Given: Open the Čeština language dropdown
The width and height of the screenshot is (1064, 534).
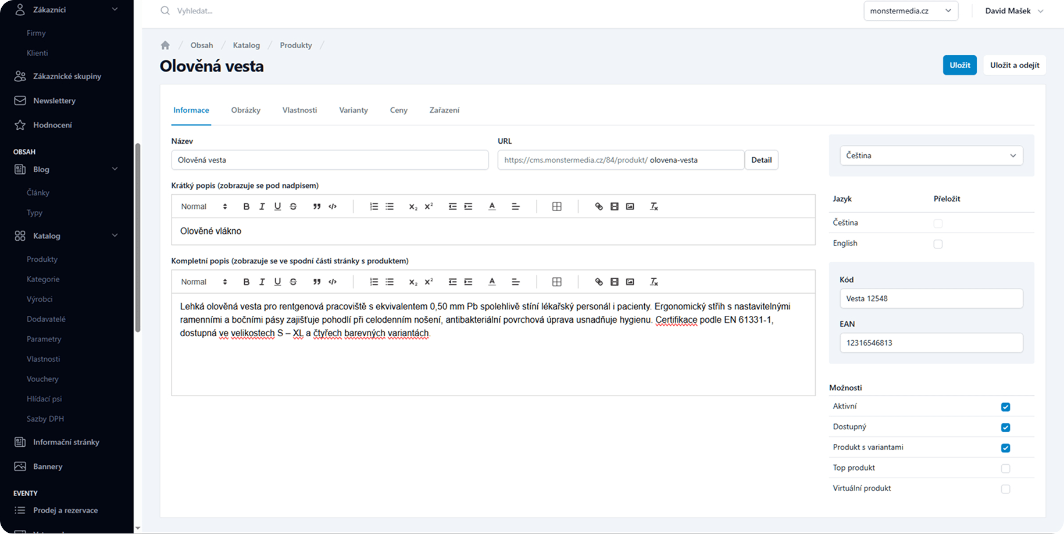Looking at the screenshot, I should [x=931, y=156].
